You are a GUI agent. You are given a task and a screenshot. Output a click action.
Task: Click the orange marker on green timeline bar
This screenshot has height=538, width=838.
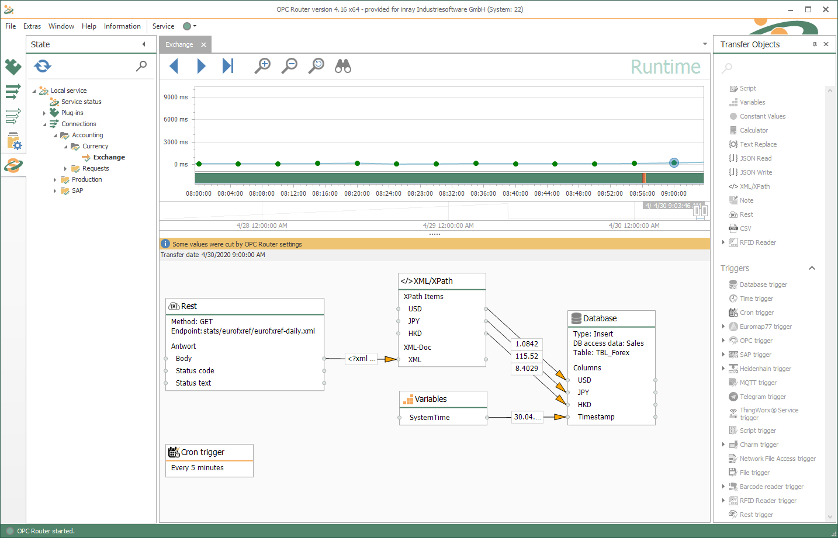[644, 178]
